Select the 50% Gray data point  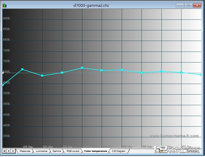tap(102, 70)
